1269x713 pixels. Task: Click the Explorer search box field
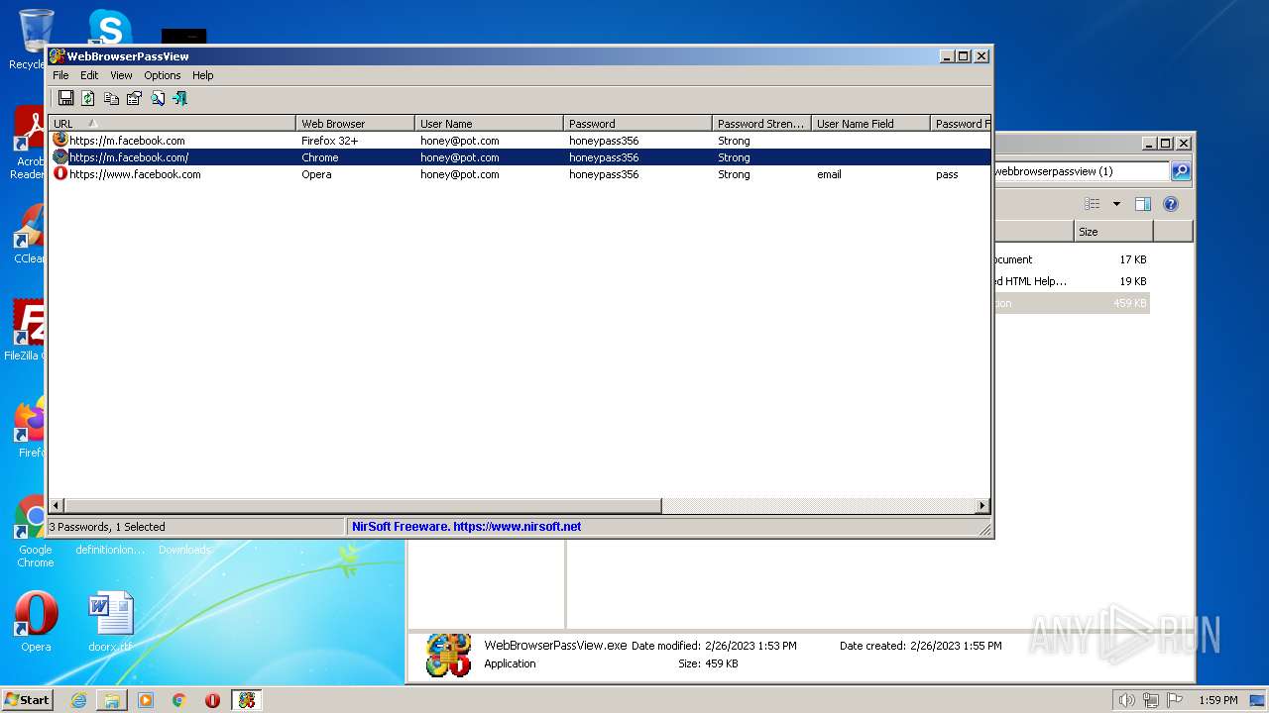pyautogui.click(x=1081, y=171)
